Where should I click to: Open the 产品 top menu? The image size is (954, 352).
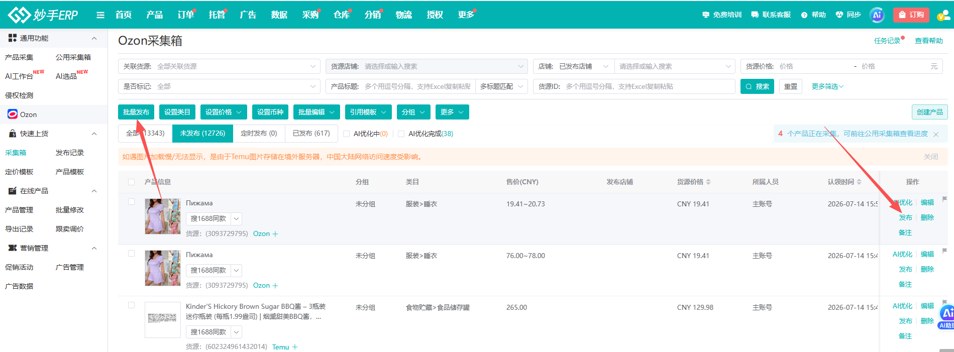(155, 15)
